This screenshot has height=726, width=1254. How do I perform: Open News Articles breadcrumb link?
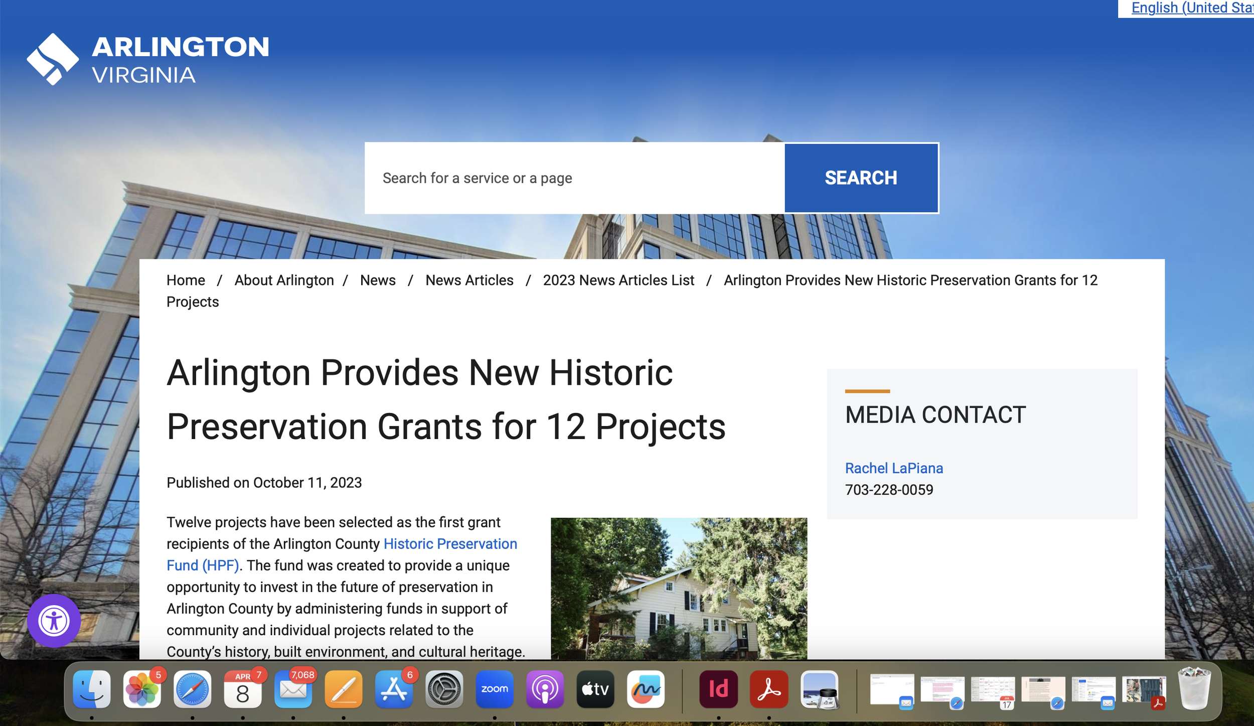(x=469, y=280)
